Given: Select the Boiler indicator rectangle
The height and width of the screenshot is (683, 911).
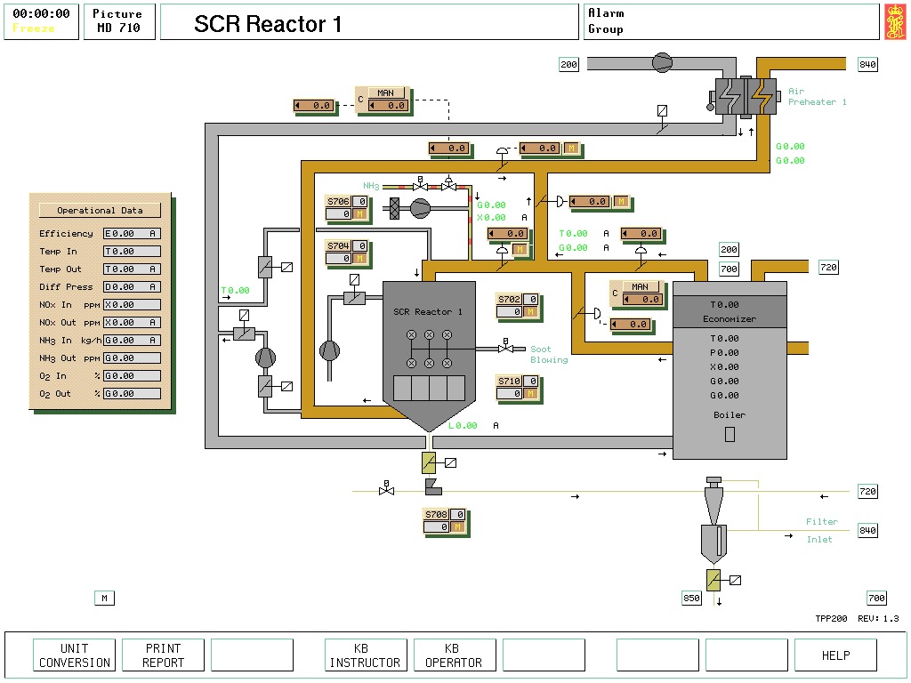Looking at the screenshot, I should pyautogui.click(x=730, y=434).
